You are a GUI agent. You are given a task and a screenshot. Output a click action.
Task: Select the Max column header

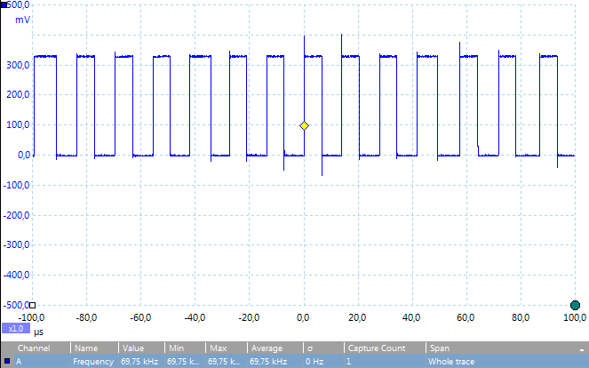(219, 348)
